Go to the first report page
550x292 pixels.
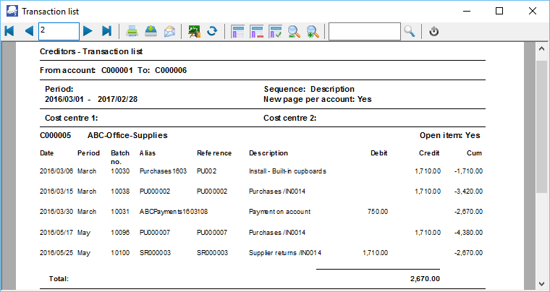(9, 31)
